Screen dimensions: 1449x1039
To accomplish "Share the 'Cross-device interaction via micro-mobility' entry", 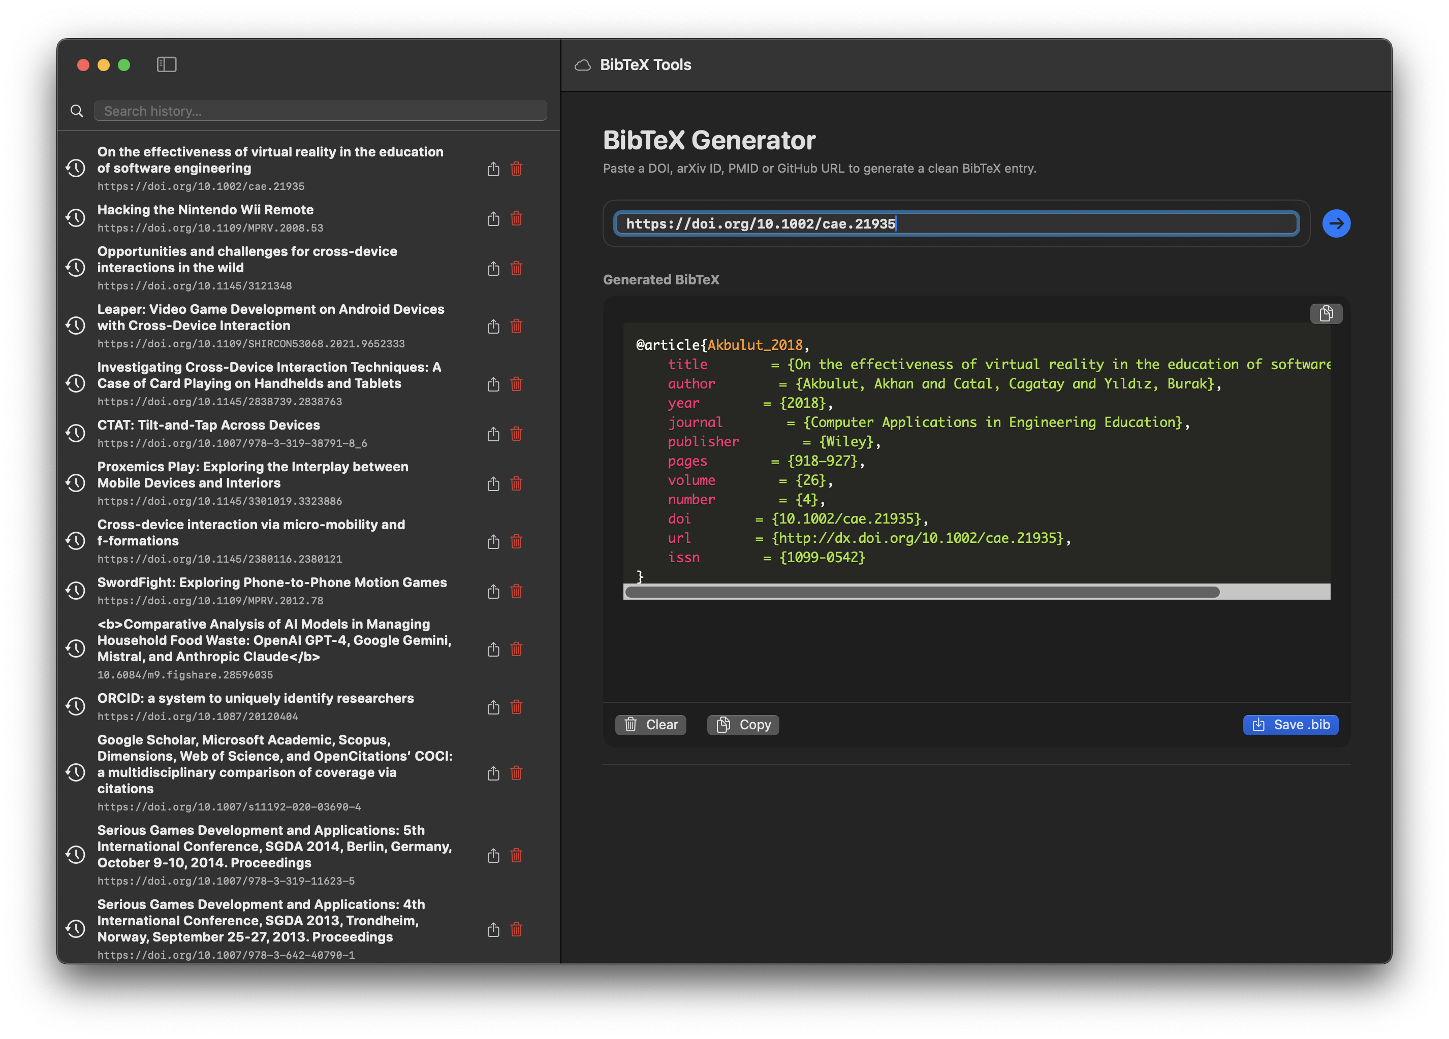I will 493,541.
